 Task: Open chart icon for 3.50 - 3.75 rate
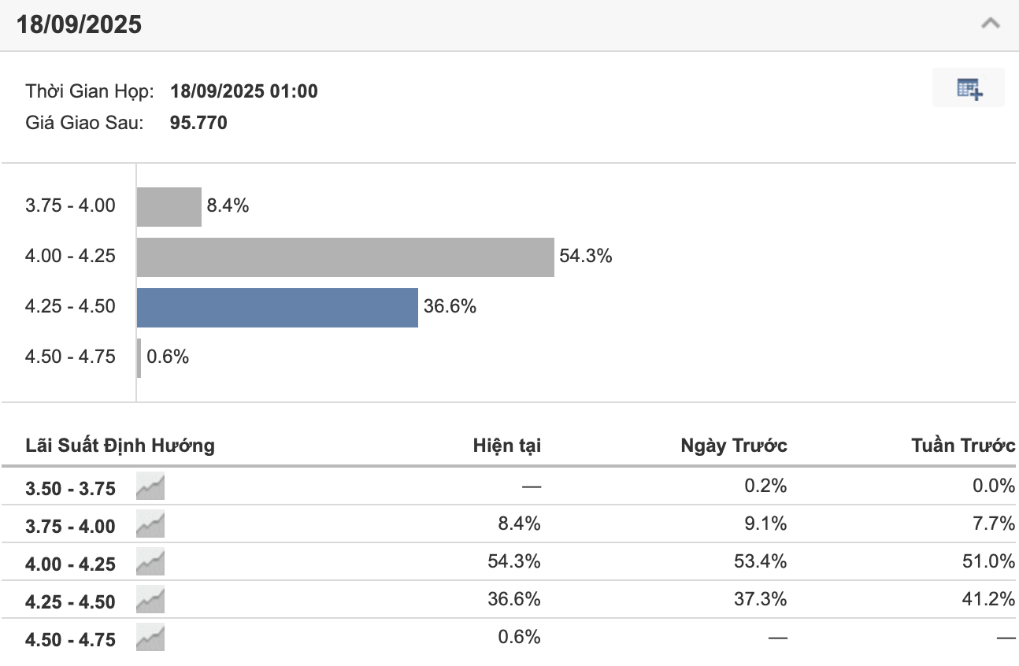(150, 487)
